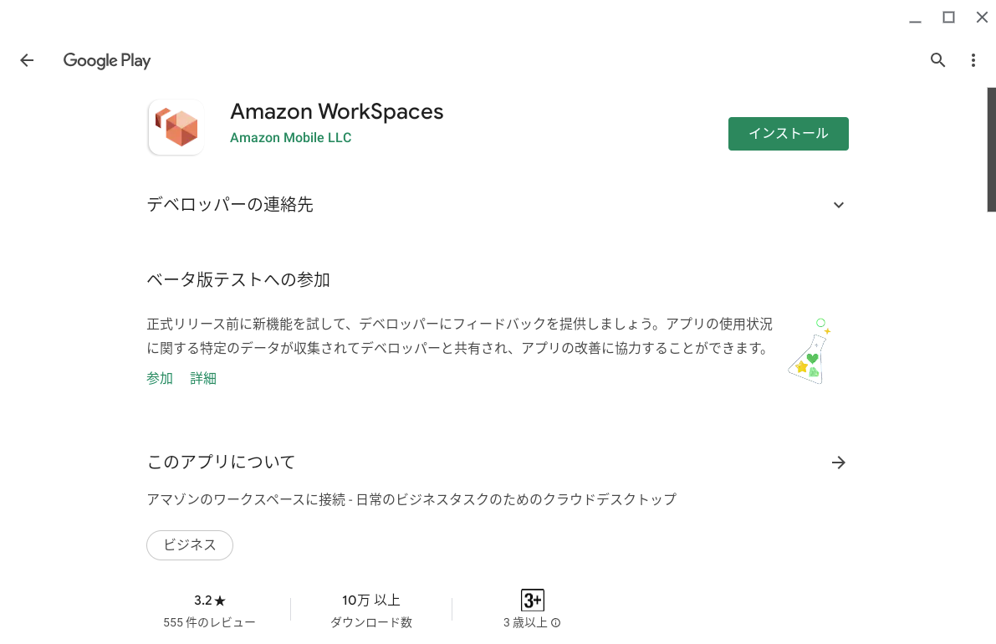Screen dimensions: 996x644
Task: Click the window restore button
Action: (948, 17)
